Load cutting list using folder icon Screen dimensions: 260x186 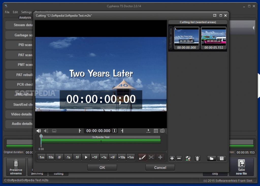(x=212, y=159)
